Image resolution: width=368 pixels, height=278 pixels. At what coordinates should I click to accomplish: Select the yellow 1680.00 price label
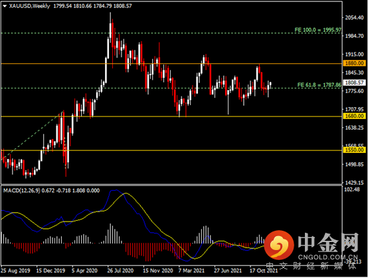[355, 116]
